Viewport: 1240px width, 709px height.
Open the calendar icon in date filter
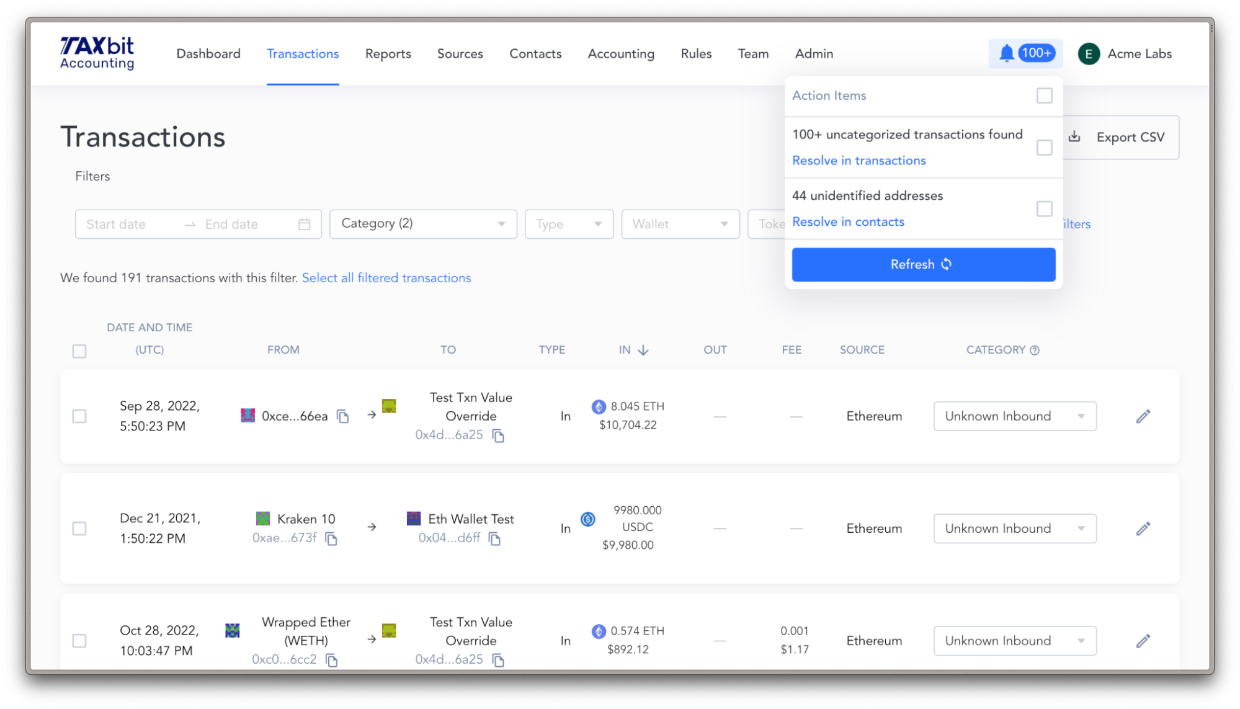304,224
